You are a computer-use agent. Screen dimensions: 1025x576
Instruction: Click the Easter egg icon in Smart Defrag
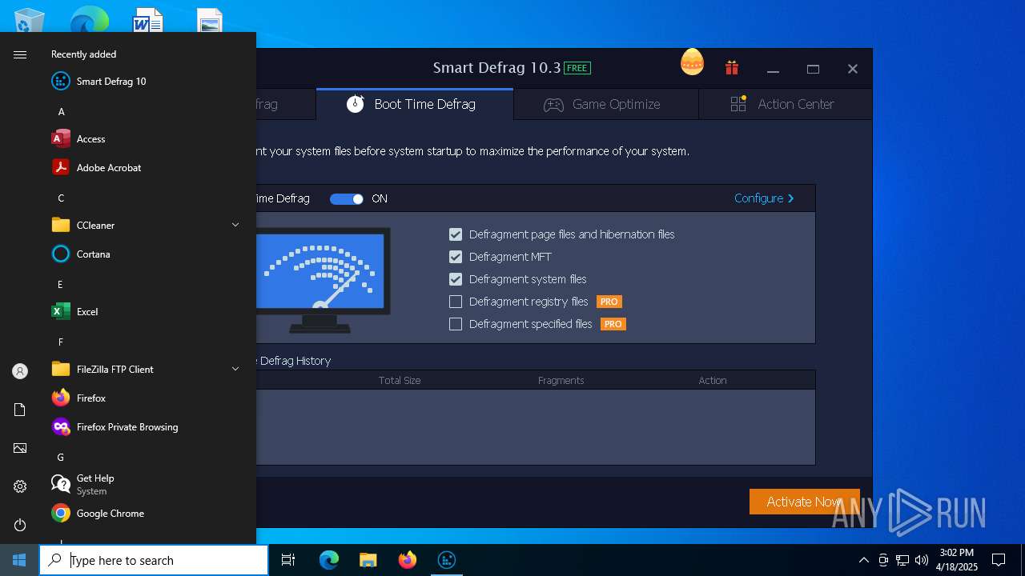[x=692, y=62]
